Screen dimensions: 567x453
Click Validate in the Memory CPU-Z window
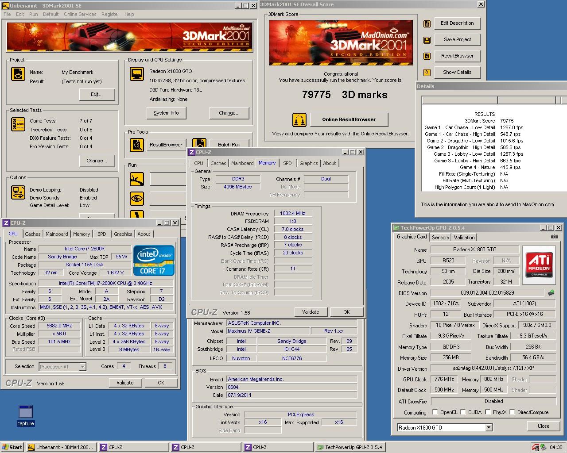click(311, 312)
